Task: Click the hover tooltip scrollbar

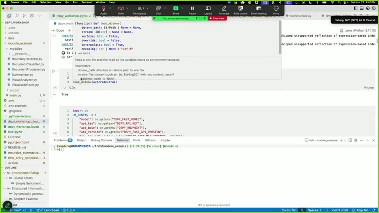Action: [280, 37]
